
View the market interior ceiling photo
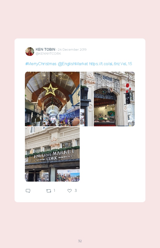52,99
